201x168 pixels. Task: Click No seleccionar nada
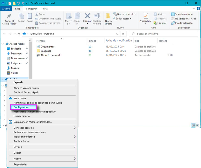[x=184, y=19]
